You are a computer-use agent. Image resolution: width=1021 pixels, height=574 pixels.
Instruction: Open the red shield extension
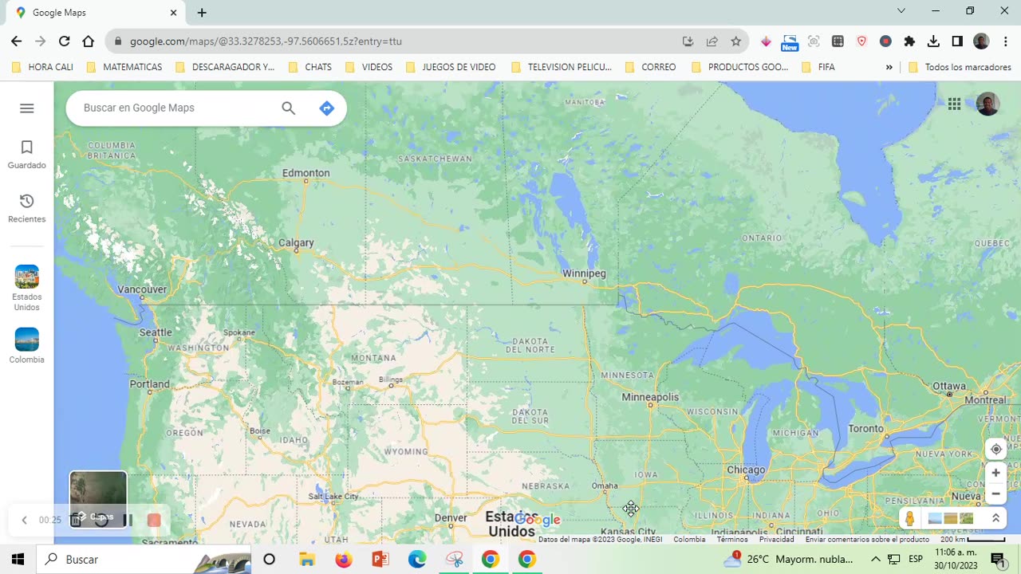(861, 41)
